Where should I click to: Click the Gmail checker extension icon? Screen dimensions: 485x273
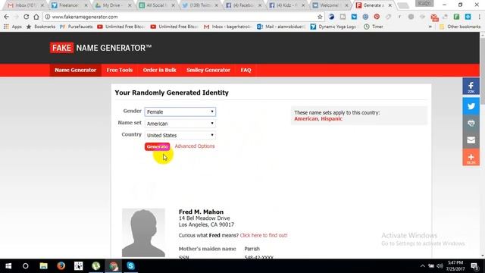pos(434,17)
